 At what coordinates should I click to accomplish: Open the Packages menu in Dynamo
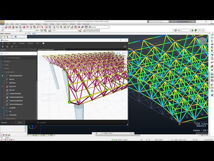tap(22, 43)
